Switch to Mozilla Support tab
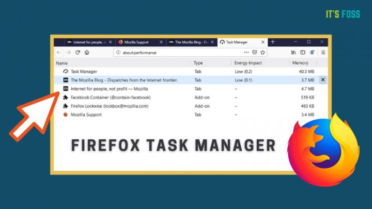This screenshot has height=209, width=372. pos(140,42)
